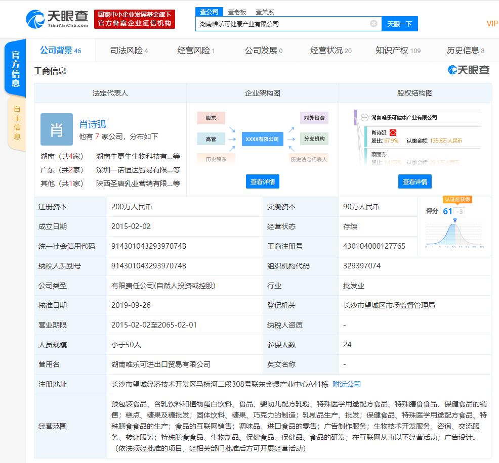This screenshot has height=463, width=499.
Task: Click the organization code 329397074
Action: pyautogui.click(x=361, y=266)
